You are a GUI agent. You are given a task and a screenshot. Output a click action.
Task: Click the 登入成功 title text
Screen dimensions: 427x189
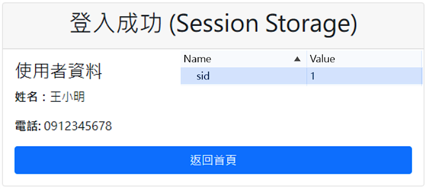[x=116, y=24]
